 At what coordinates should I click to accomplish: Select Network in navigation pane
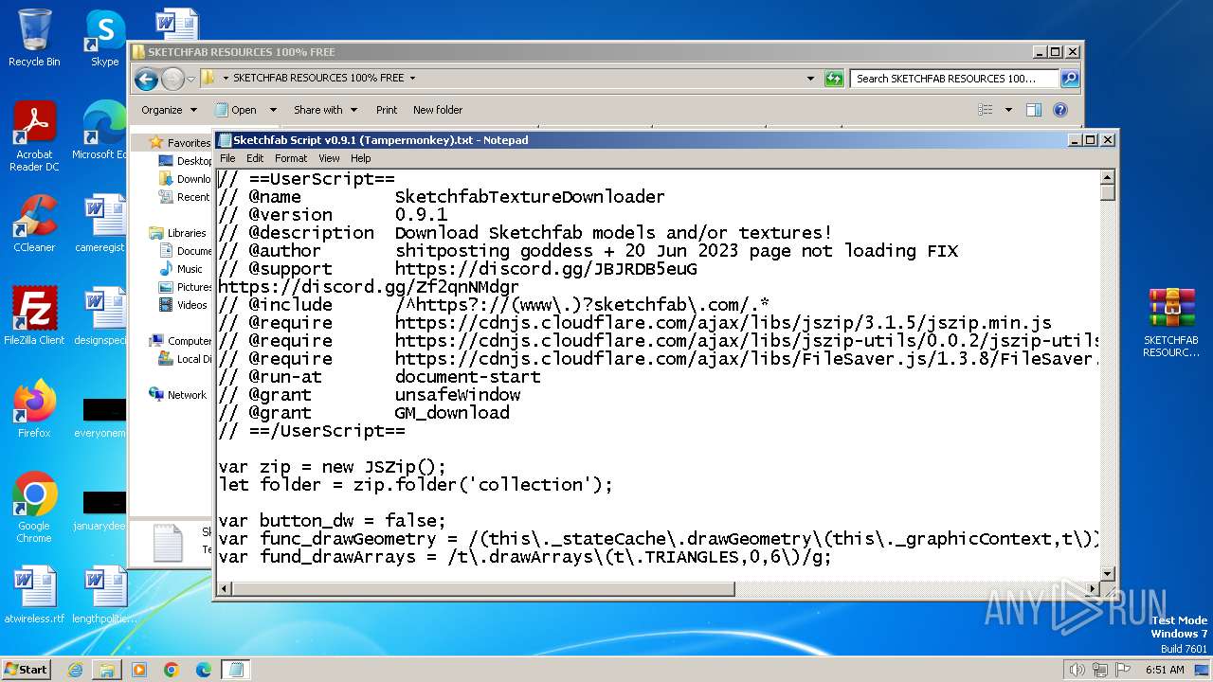click(177, 395)
